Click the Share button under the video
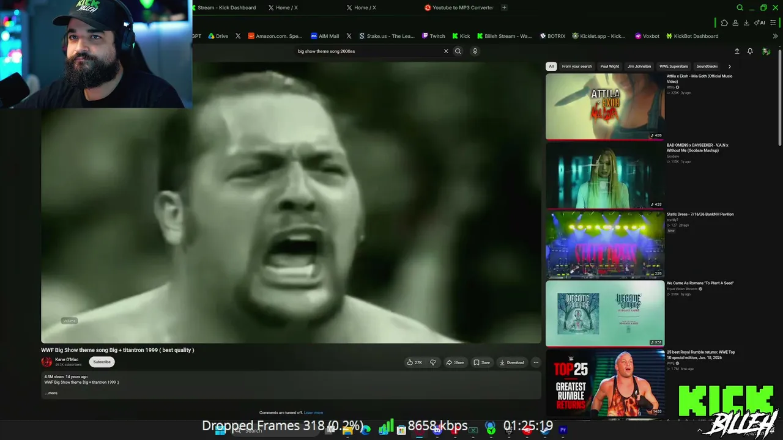This screenshot has height=440, width=783. point(455,362)
